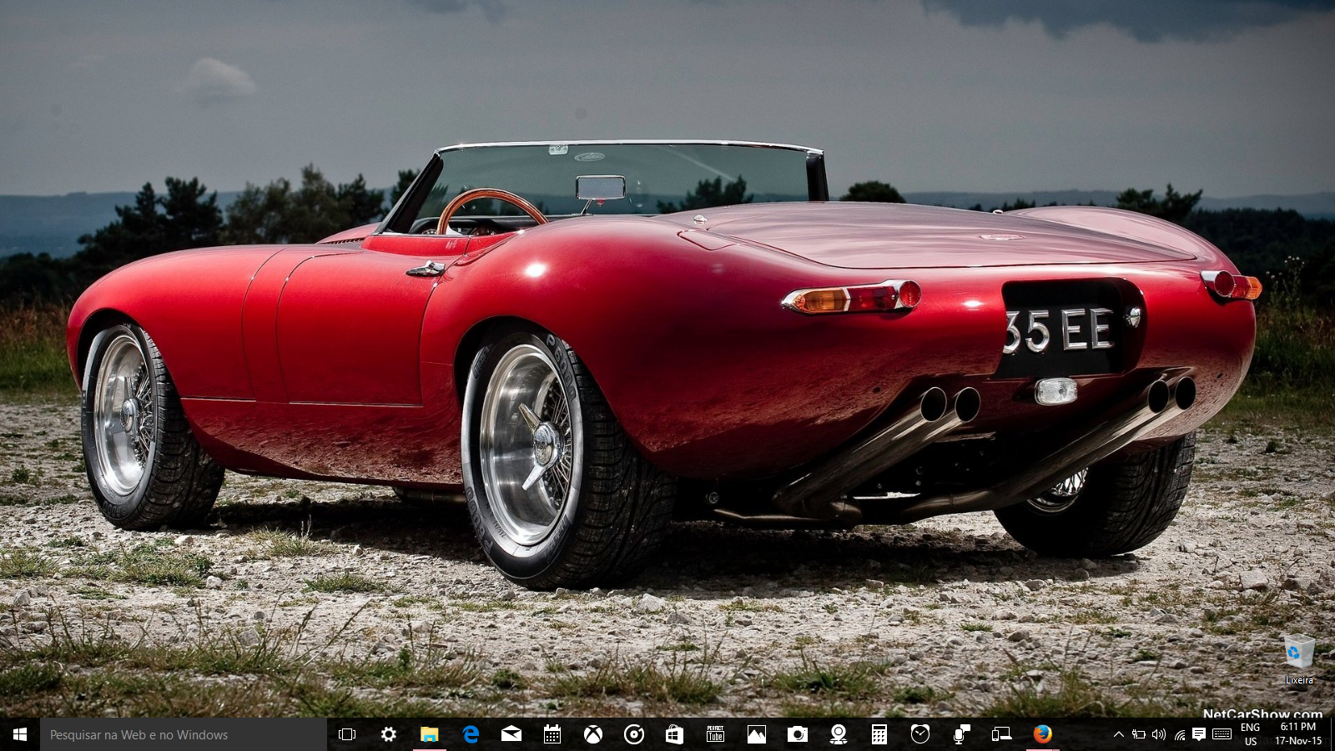The height and width of the screenshot is (751, 1335).
Task: Switch to Firefox in taskbar
Action: click(x=1042, y=734)
